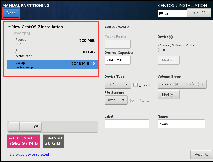The image size is (213, 162).
Task: Click the SYSTEM group heading
Action: pyautogui.click(x=22, y=34)
